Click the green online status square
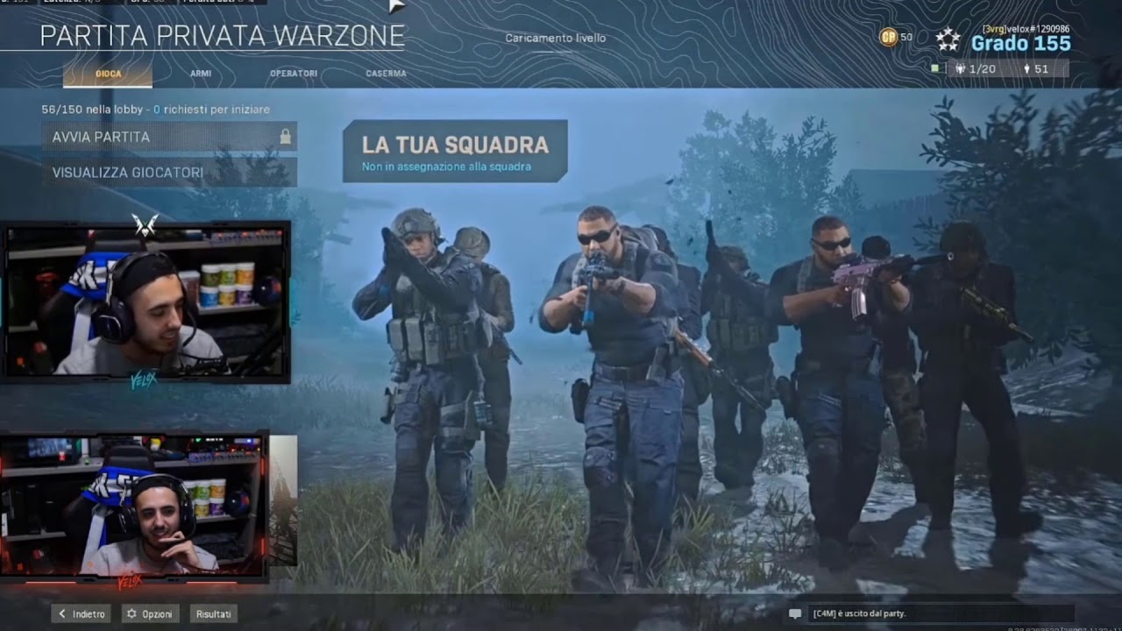Image resolution: width=1122 pixels, height=631 pixels. (935, 67)
